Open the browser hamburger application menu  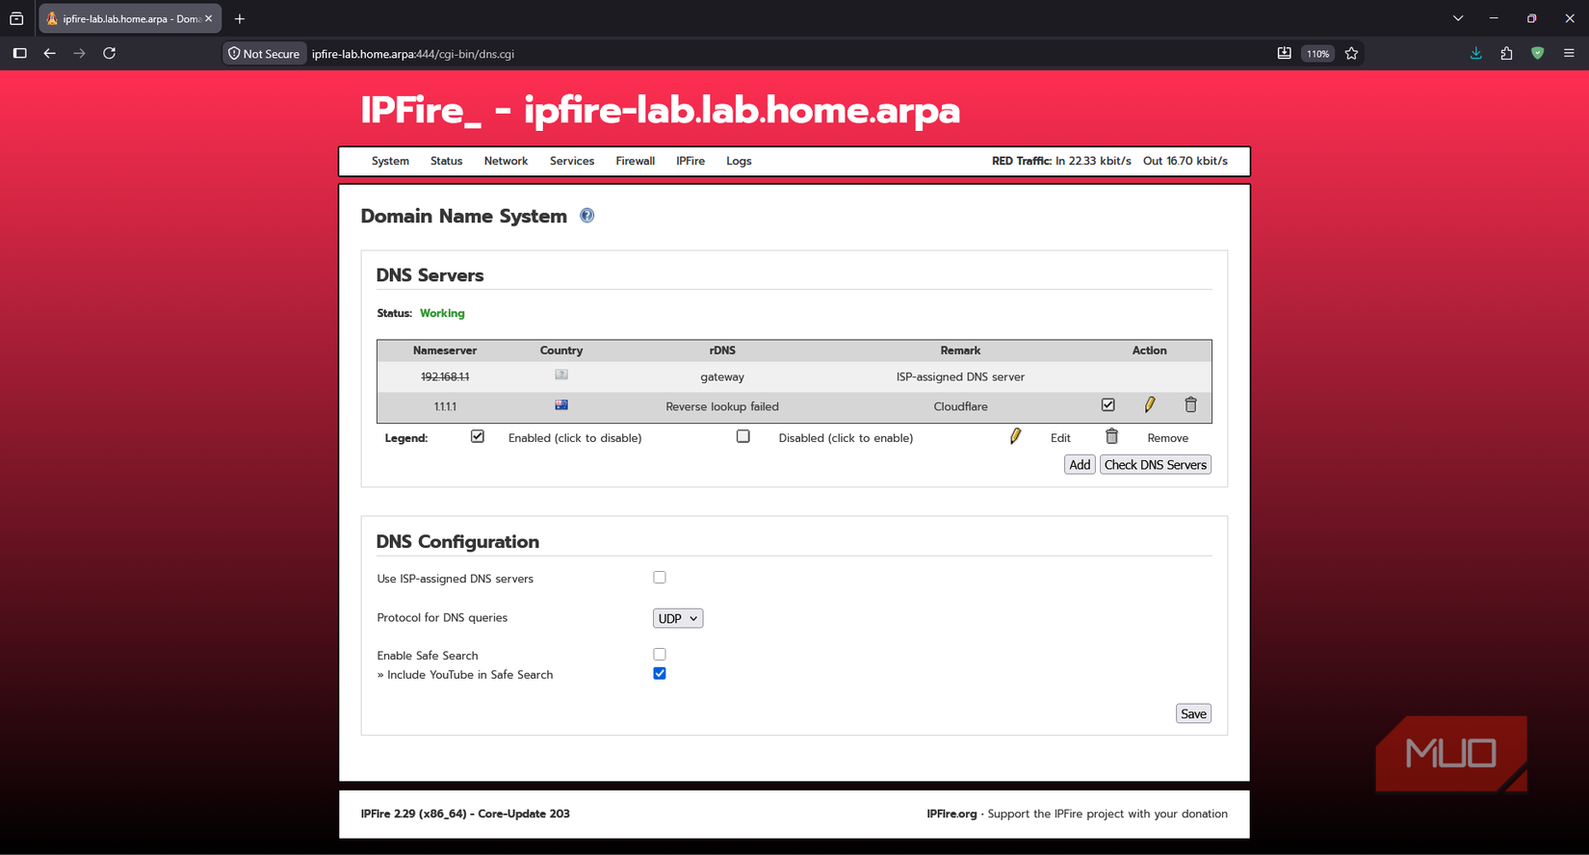(1569, 54)
